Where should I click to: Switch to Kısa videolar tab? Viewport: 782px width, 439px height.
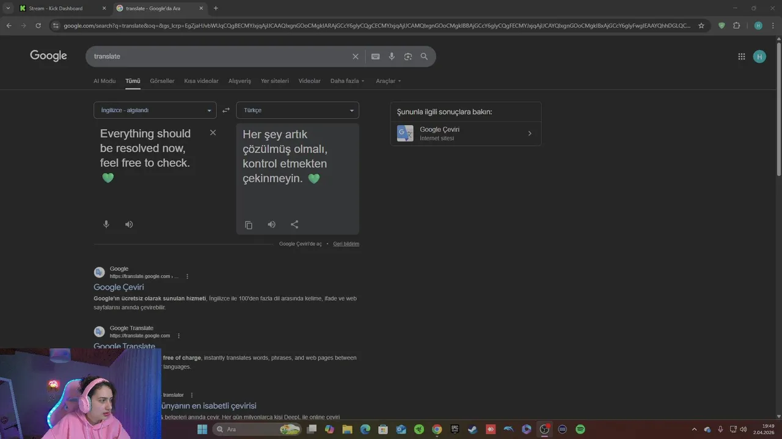pyautogui.click(x=201, y=81)
